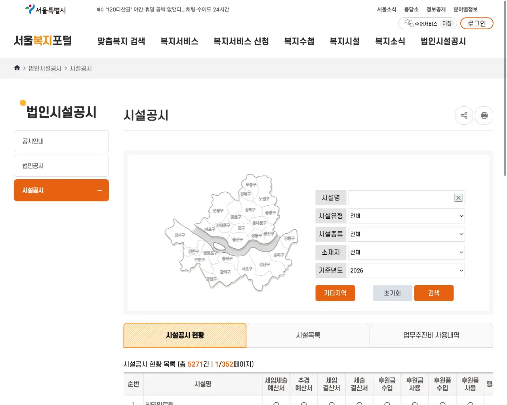Follow the 서울소식 top link
Screen dimensions: 507x405
click(x=387, y=9)
